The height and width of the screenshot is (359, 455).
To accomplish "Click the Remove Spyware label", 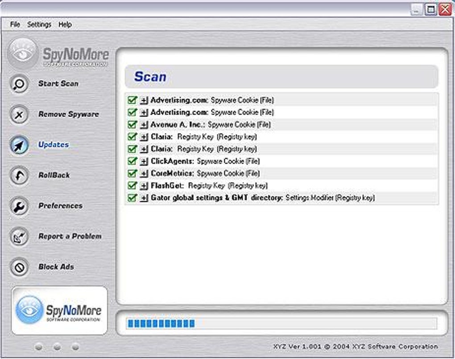I will coord(69,114).
